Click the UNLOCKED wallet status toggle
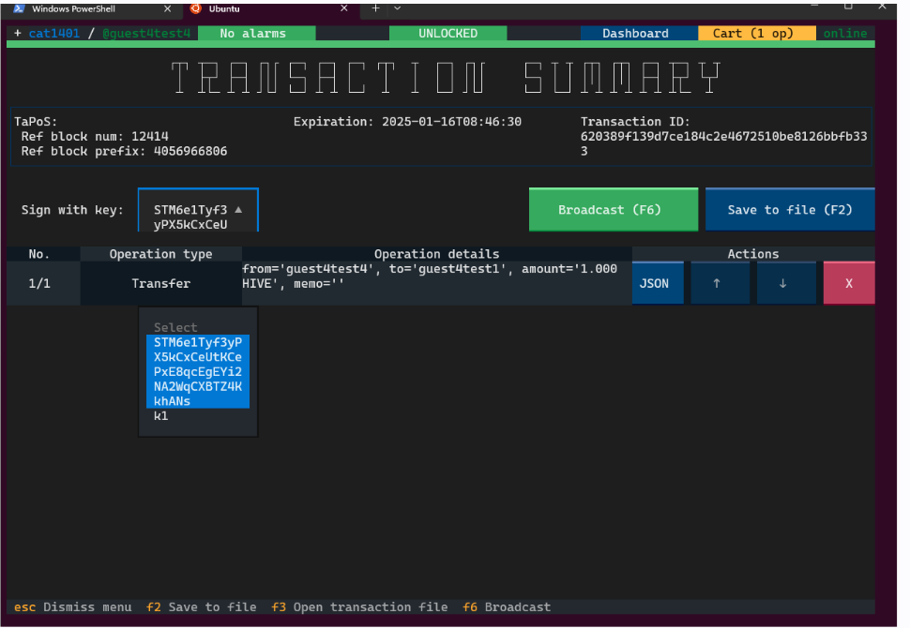The height and width of the screenshot is (628, 910). click(x=447, y=34)
